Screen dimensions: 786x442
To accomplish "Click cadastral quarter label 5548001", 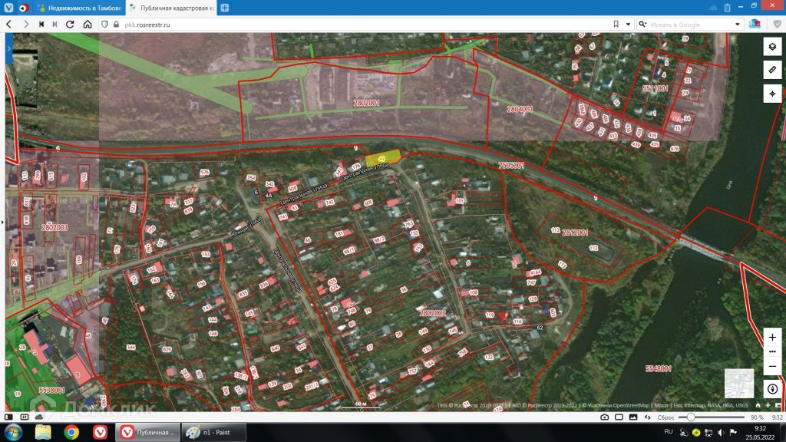I will click(658, 368).
